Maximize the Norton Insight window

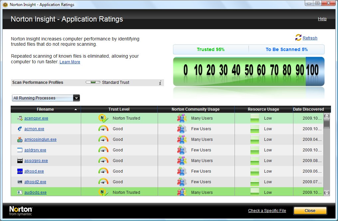(317, 3)
